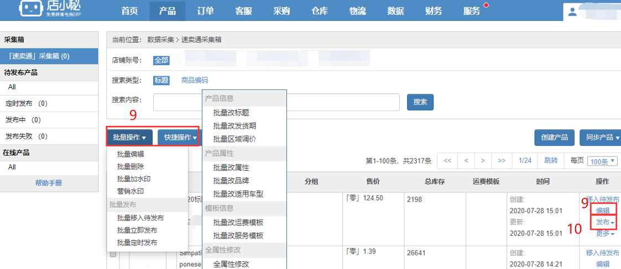This screenshot has height=269, width=621.
Task: Select 批量改运费模板 in quick actions menu
Action: 238,222
